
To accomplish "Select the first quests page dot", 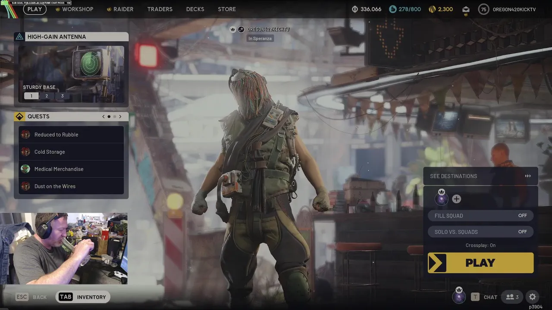I will coord(109,117).
